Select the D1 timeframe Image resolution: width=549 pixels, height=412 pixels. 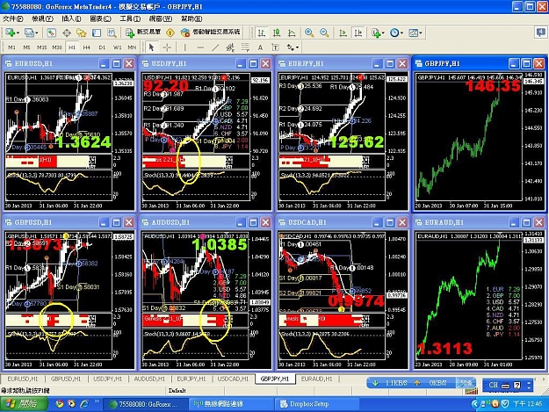point(102,47)
